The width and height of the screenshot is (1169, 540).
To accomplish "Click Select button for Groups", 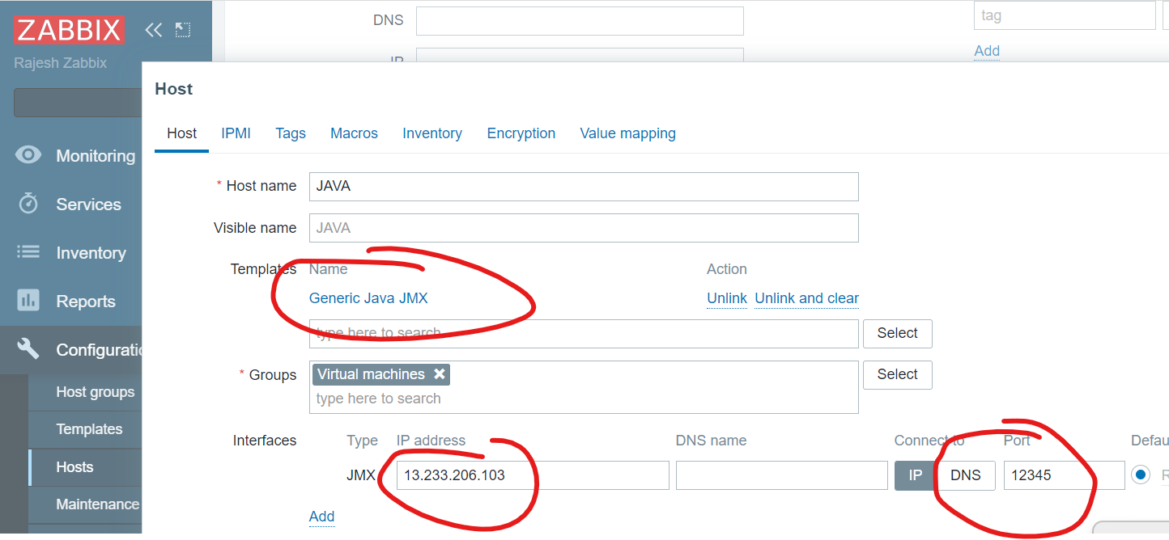I will (x=897, y=374).
